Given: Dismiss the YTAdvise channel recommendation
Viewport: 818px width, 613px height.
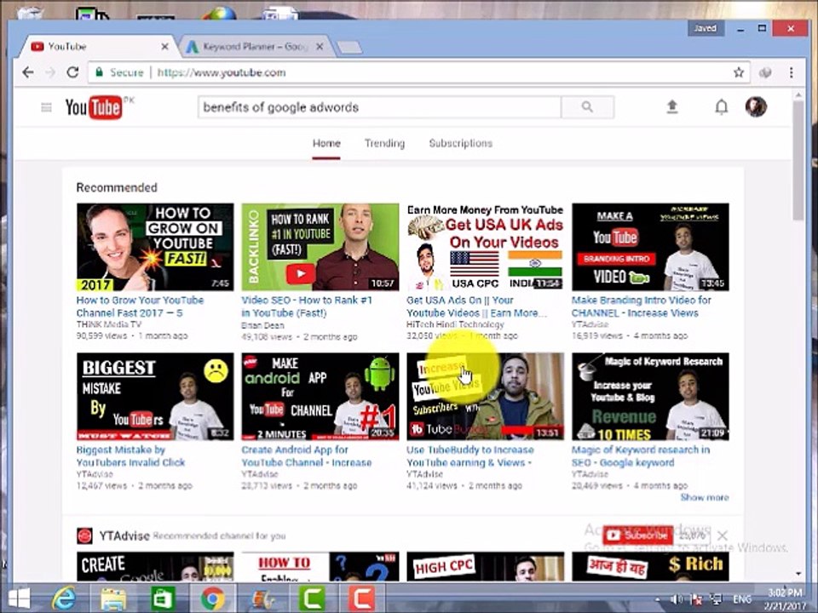Looking at the screenshot, I should tap(722, 536).
